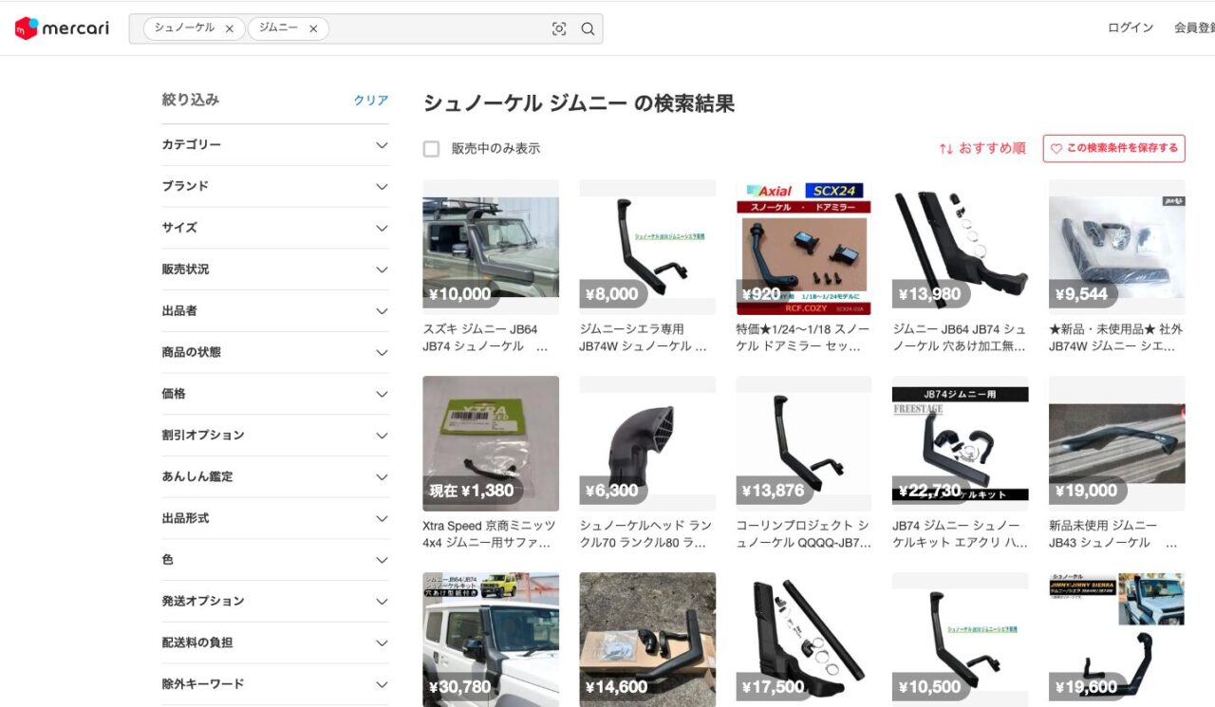Screen dimensions: 1215x707
Task: Expand the 価格 filter section
Action: coord(382,394)
